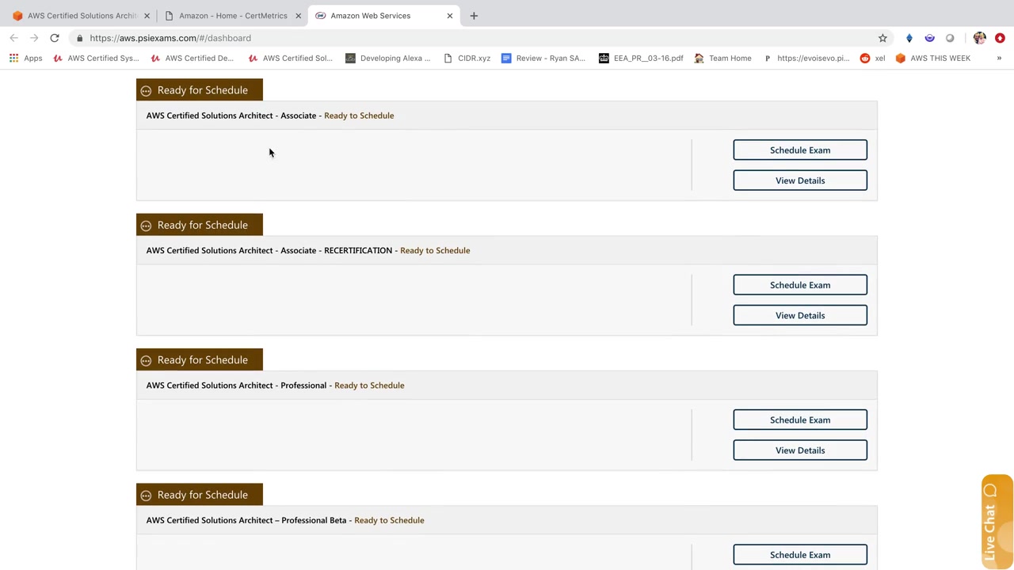
Task: Click the gray circle extension icon
Action: point(950,38)
